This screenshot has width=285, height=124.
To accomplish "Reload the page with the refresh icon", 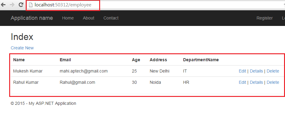I will (x=21, y=5).
